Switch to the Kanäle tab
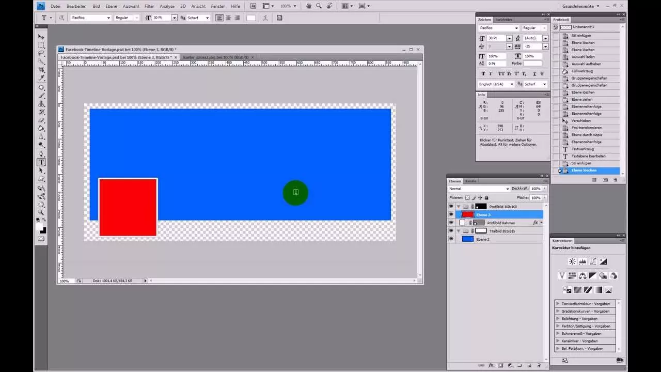This screenshot has height=372, width=661. 470,181
